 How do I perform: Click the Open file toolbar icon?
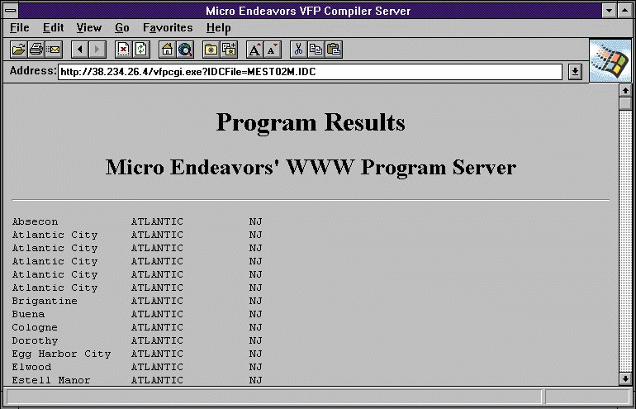(18, 50)
